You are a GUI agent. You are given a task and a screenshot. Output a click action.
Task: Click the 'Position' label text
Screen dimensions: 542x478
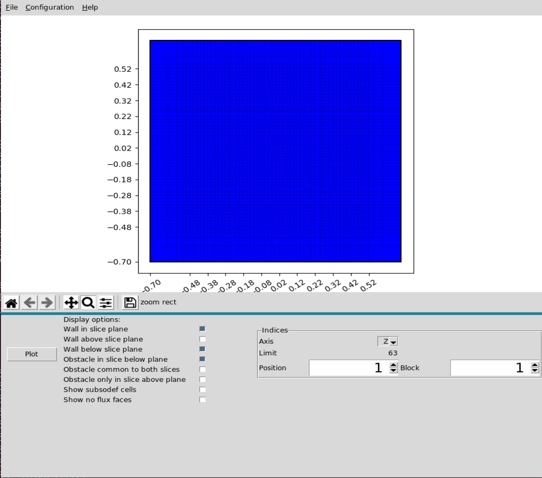pyautogui.click(x=273, y=368)
